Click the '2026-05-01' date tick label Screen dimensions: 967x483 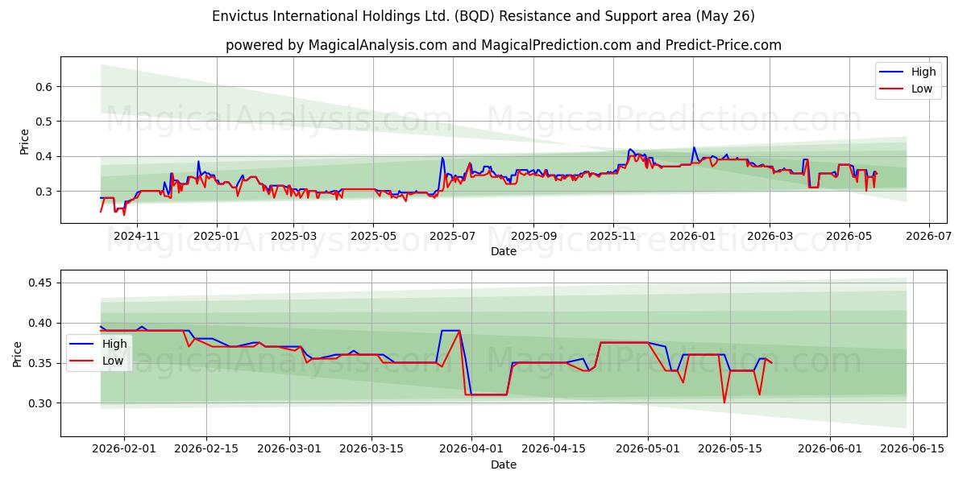pos(648,450)
